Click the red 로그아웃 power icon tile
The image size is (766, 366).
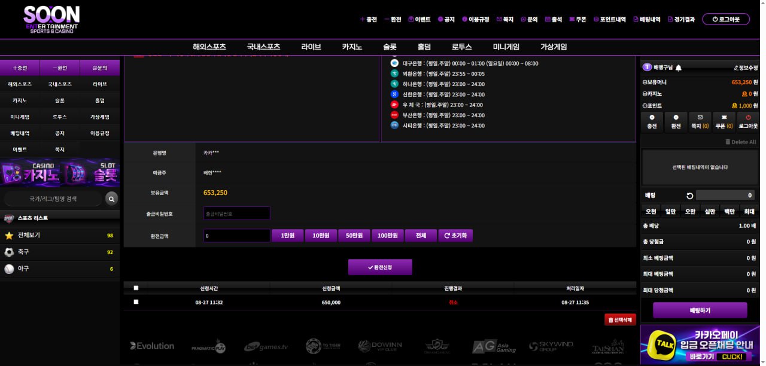(748, 121)
